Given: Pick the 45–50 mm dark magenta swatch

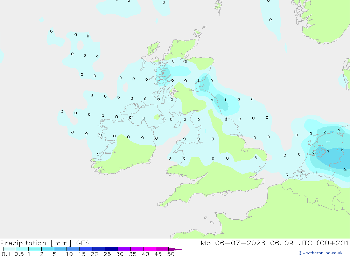Looking at the screenshot, I should click(x=162, y=249).
